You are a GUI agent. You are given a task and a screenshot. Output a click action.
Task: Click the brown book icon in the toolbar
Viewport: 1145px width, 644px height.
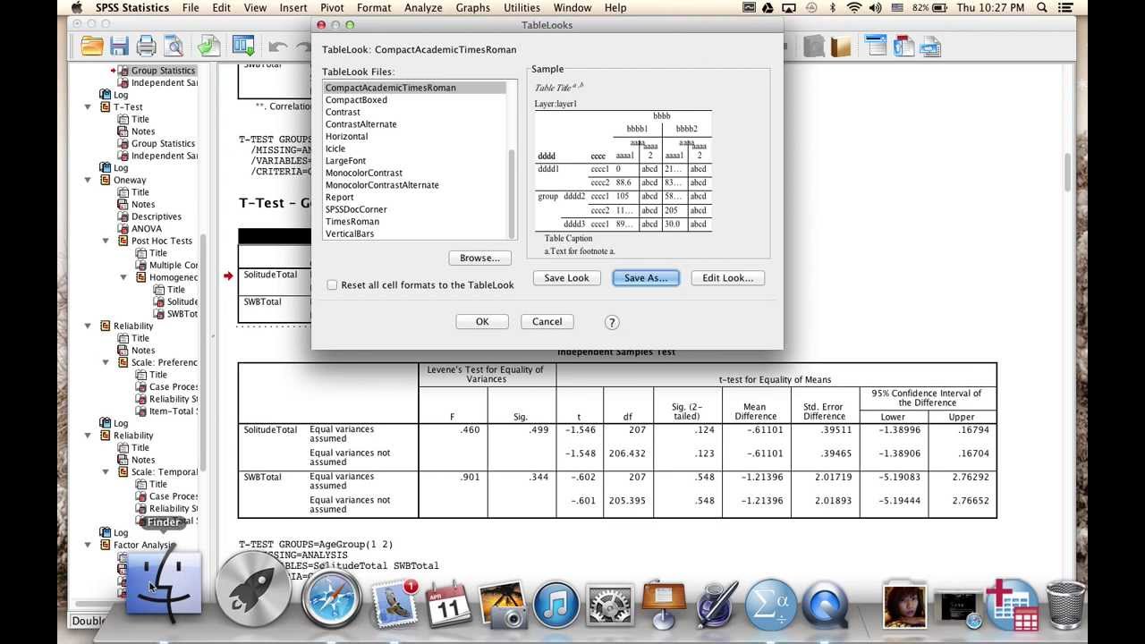[841, 46]
